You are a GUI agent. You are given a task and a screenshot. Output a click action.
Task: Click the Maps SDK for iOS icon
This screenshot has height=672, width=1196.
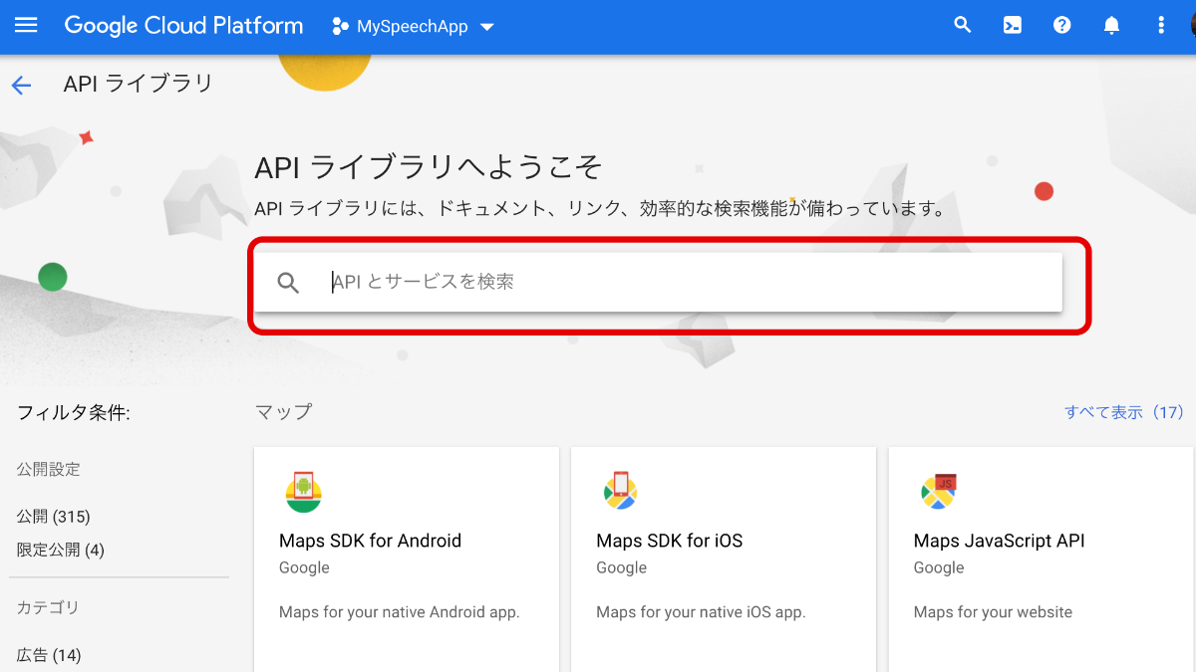pos(620,491)
